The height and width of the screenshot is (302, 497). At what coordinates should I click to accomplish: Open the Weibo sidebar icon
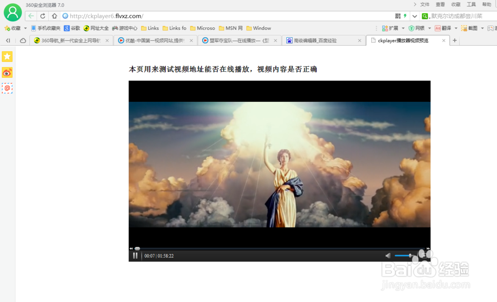(7, 73)
